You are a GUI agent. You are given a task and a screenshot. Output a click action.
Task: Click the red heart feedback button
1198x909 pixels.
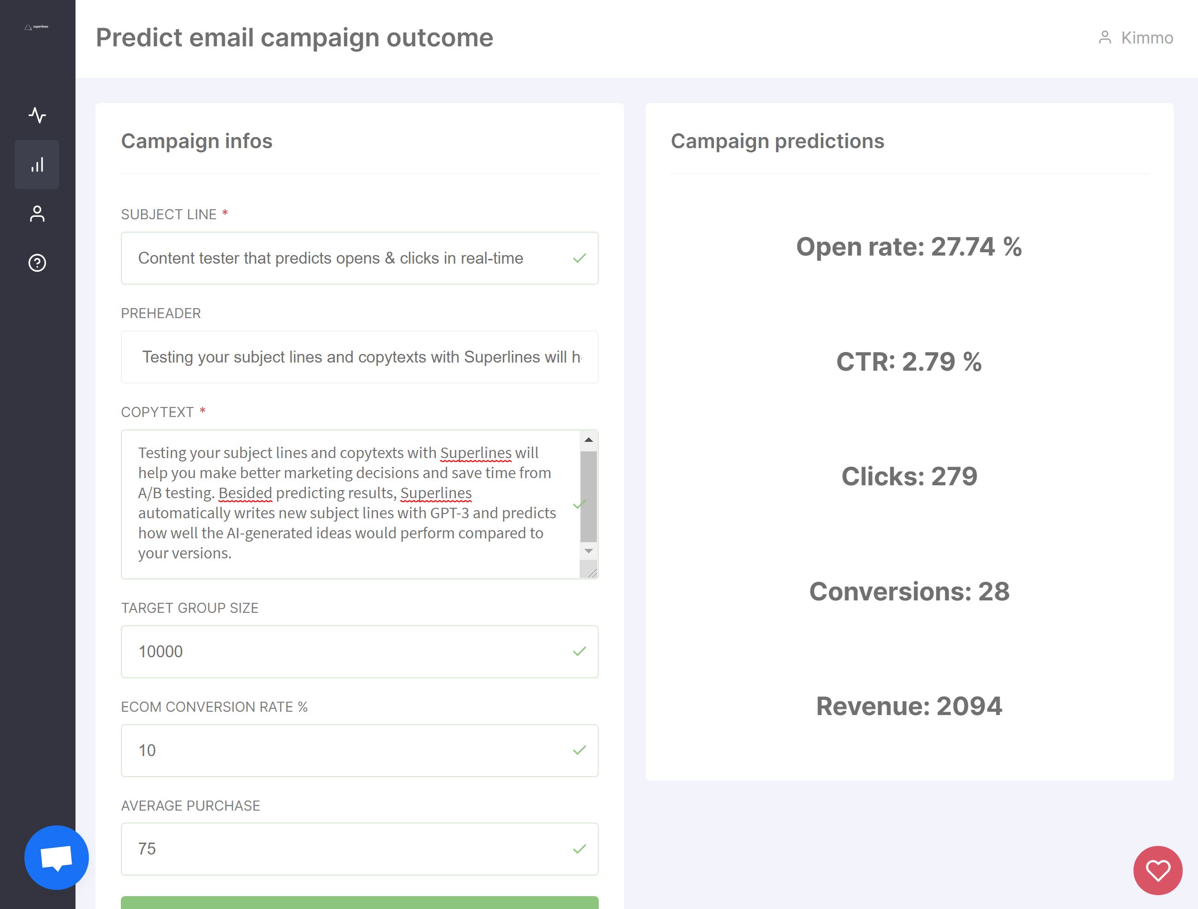pos(1157,871)
